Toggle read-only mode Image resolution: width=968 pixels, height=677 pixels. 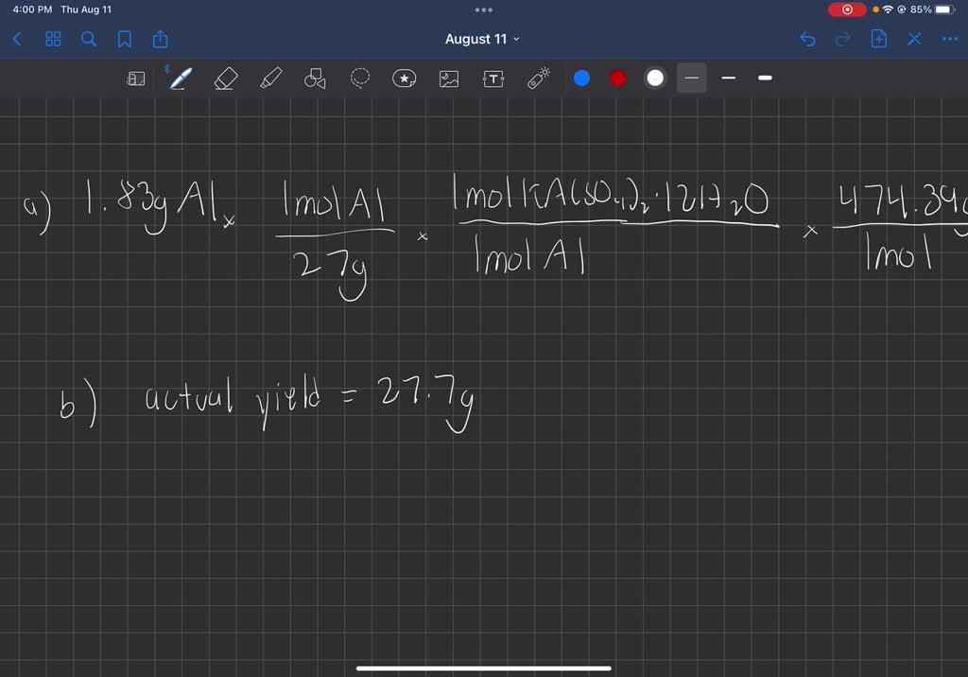136,78
